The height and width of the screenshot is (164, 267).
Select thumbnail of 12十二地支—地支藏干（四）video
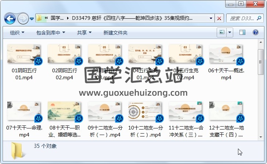(226, 111)
